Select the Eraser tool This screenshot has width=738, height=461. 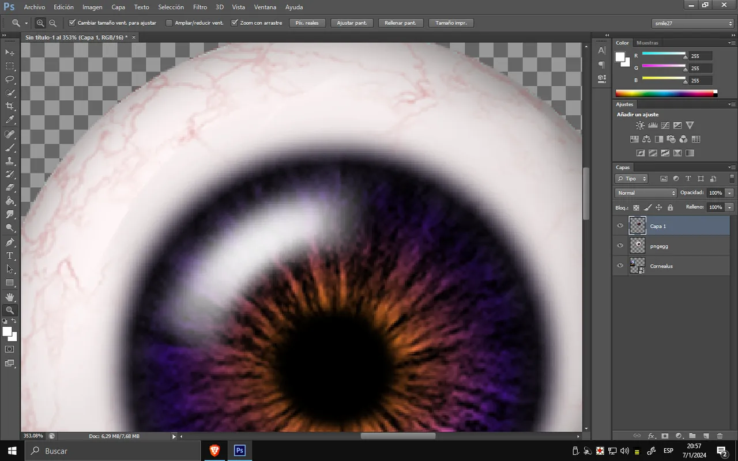[x=10, y=188]
